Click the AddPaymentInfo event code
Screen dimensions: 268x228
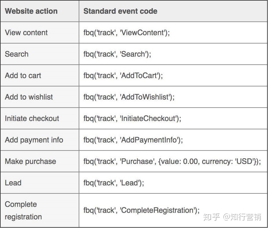pos(133,140)
